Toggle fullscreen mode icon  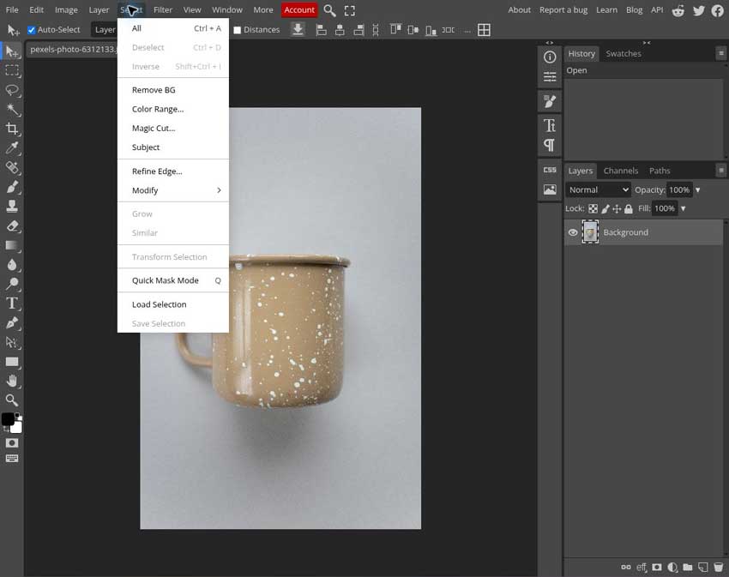click(350, 10)
